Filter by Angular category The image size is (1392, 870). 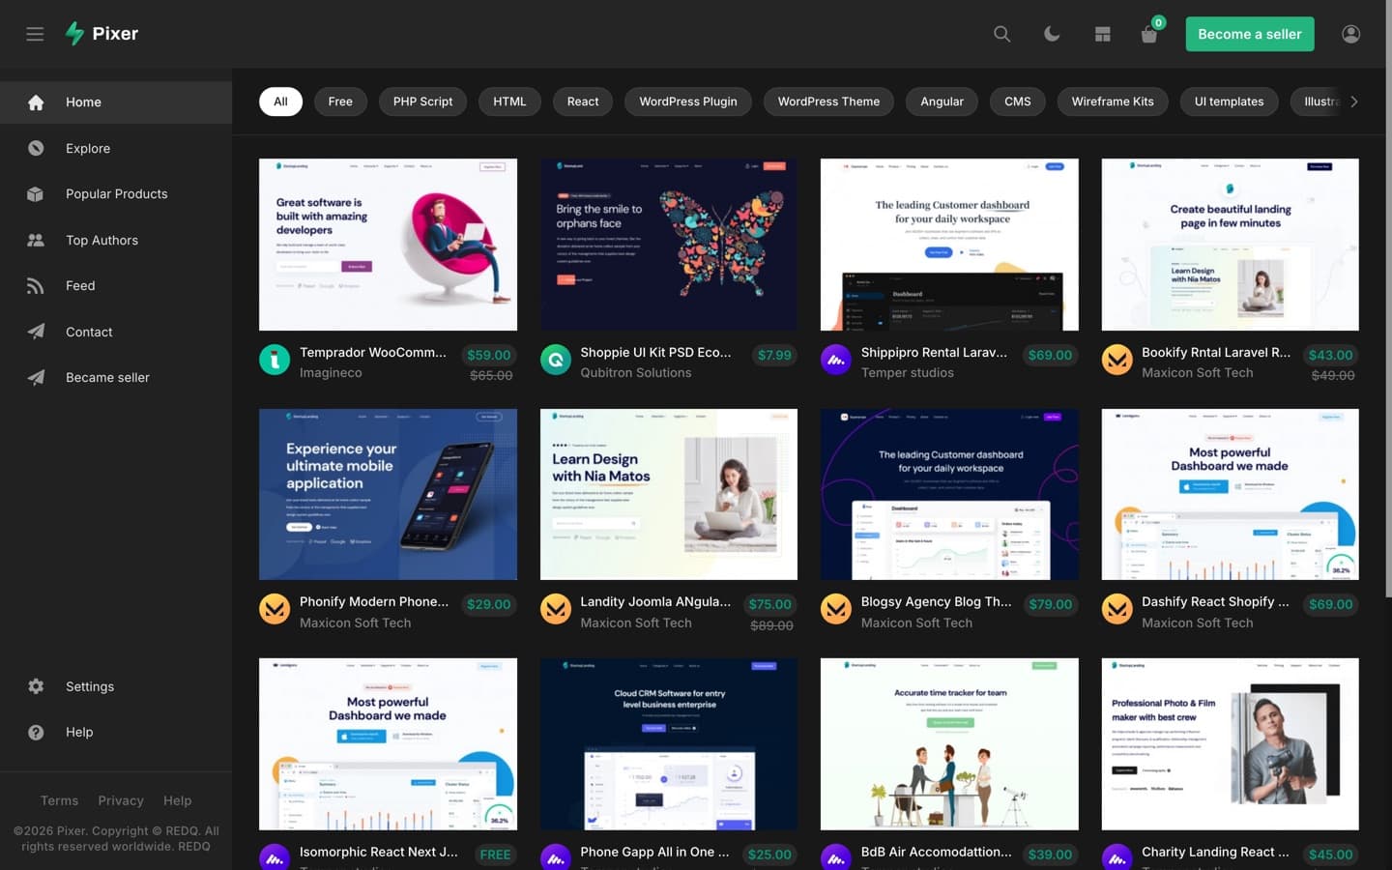[942, 101]
